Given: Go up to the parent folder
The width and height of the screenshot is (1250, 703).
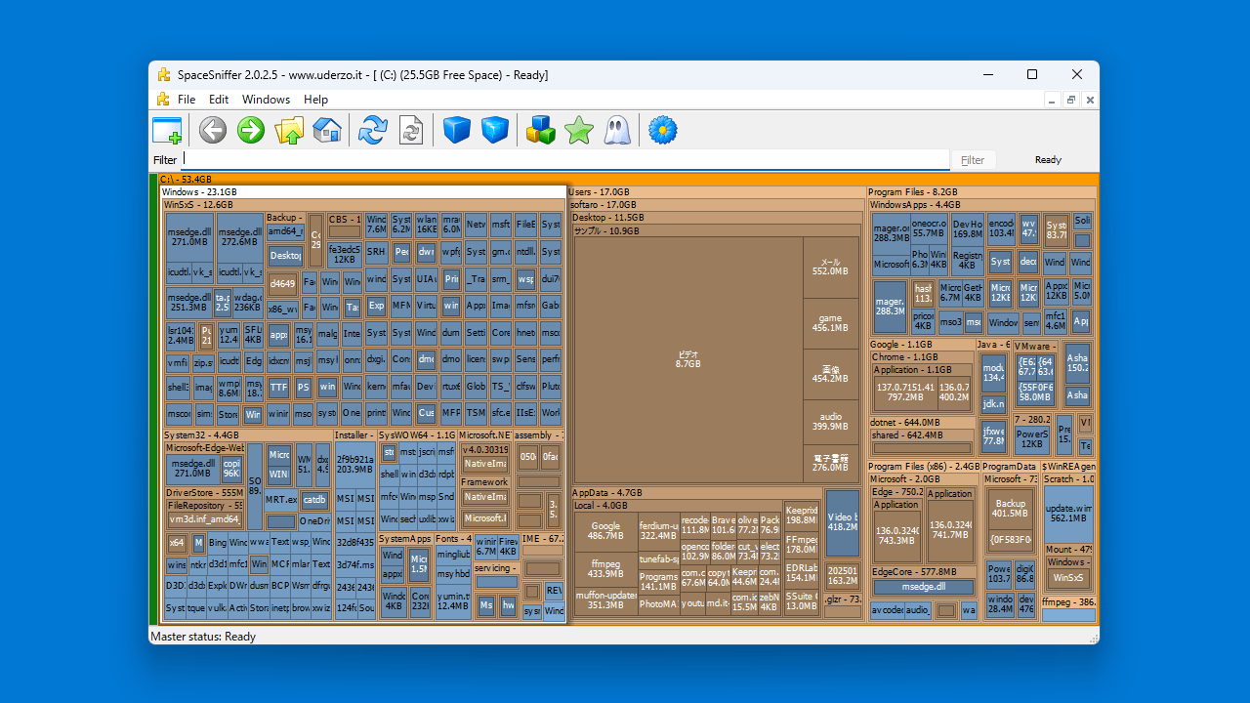Looking at the screenshot, I should [289, 130].
